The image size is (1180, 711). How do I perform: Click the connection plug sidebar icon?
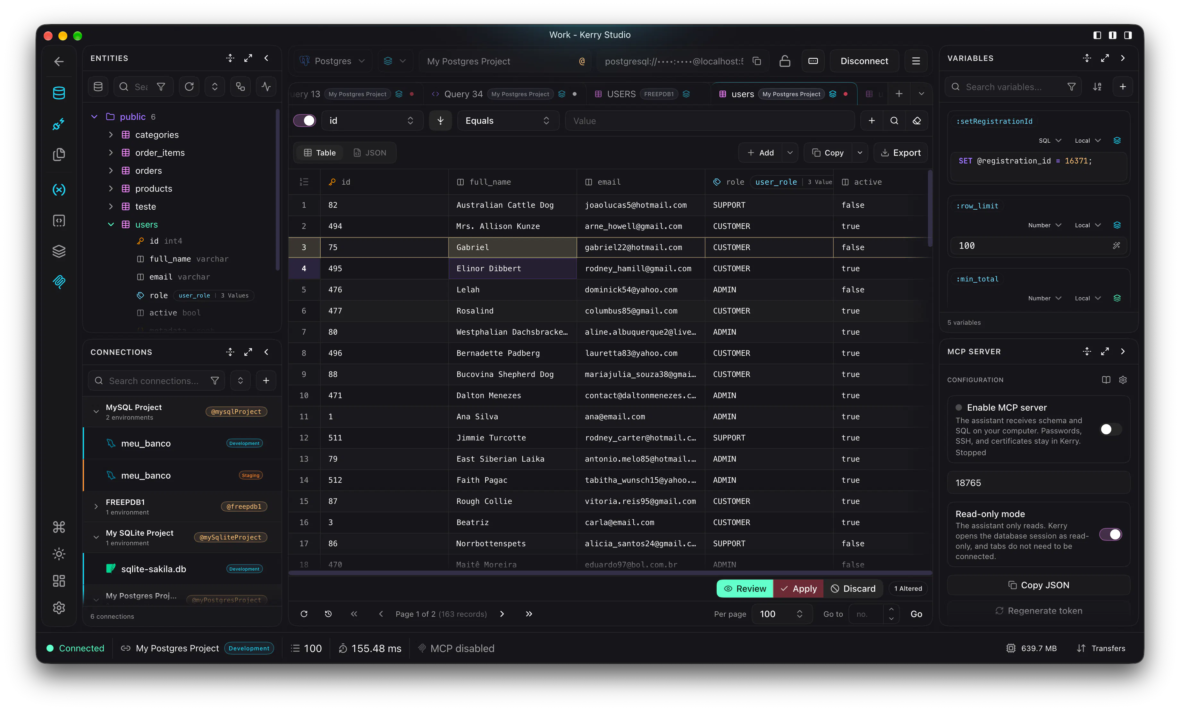[x=59, y=124]
